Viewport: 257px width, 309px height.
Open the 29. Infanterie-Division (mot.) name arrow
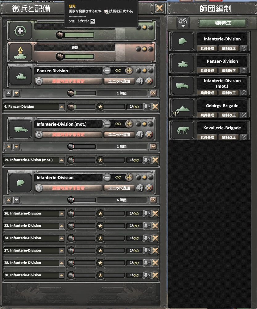(62, 160)
